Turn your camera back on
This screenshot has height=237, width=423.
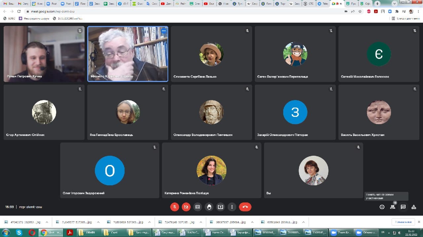[186, 207]
